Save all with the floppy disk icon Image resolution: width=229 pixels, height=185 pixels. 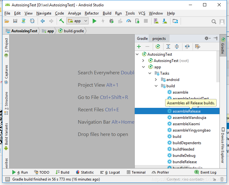15,21
